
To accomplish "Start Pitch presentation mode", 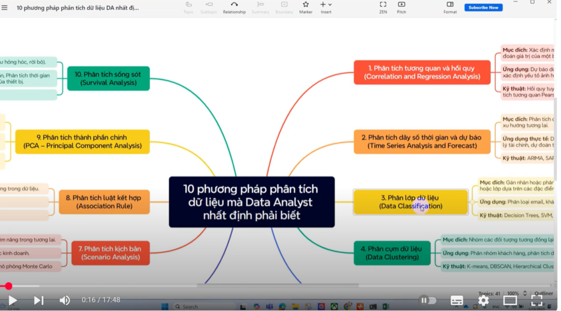I will 402,7.
